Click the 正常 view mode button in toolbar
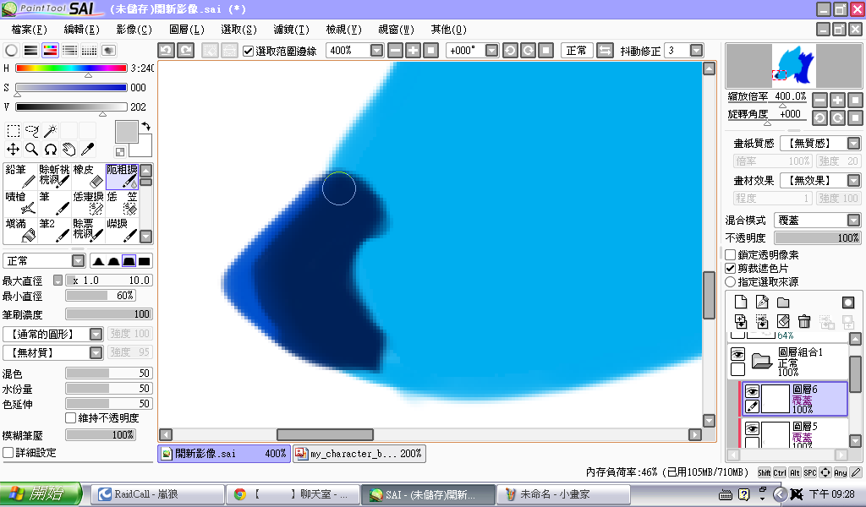This screenshot has height=507, width=866. (577, 50)
